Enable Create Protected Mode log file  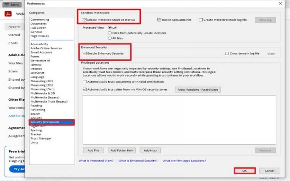point(201,20)
